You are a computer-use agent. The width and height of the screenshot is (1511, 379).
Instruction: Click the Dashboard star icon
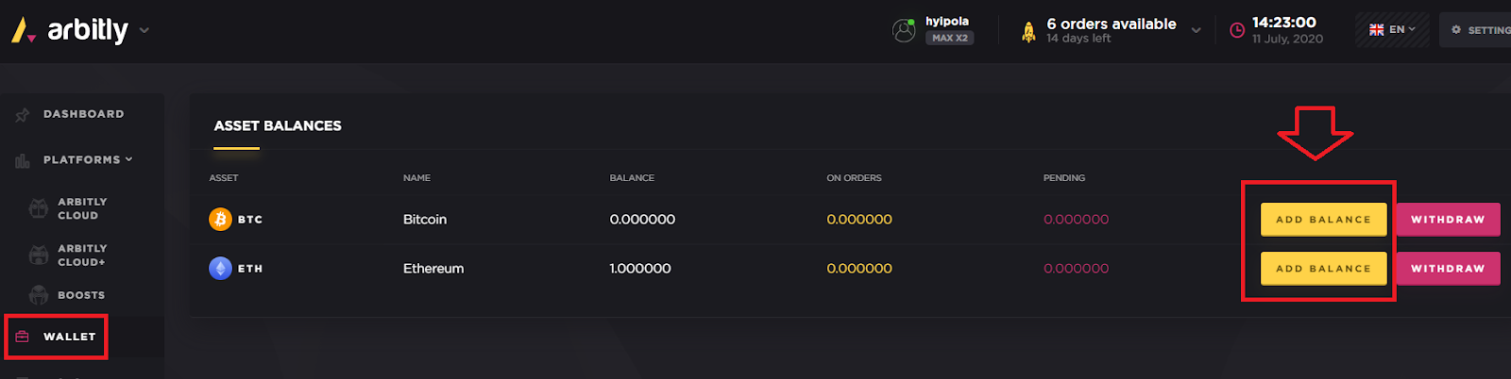pyautogui.click(x=23, y=115)
